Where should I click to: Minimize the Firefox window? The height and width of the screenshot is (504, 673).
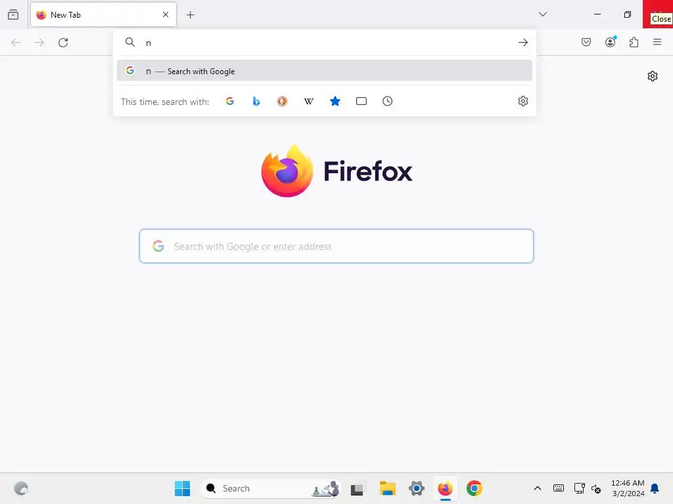(597, 14)
